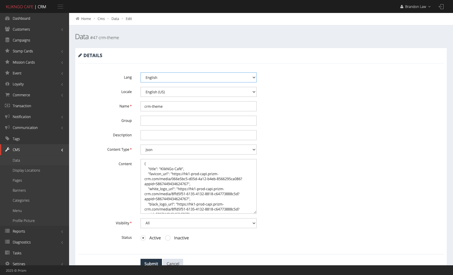Image resolution: width=453 pixels, height=275 pixels.
Task: Click the Stamp Cards star icon
Action: (7, 51)
